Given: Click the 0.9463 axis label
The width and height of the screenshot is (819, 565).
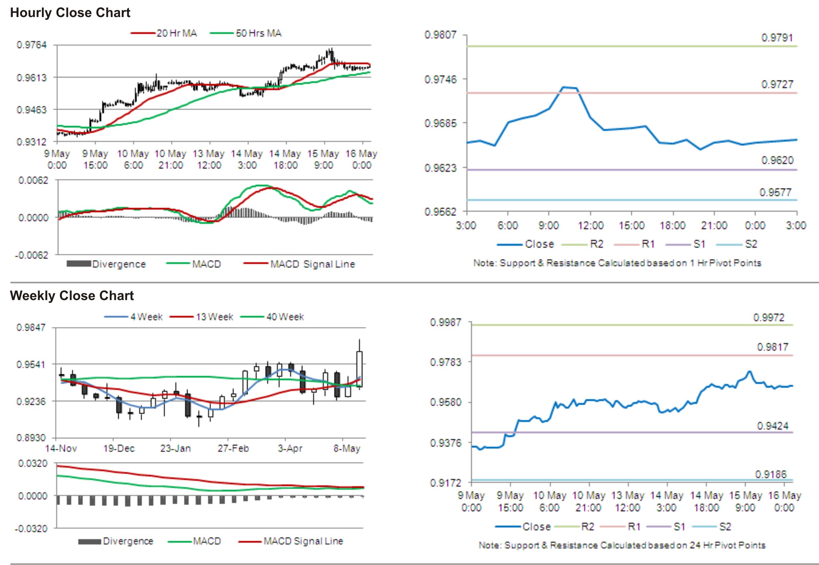Looking at the screenshot, I should (x=32, y=110).
